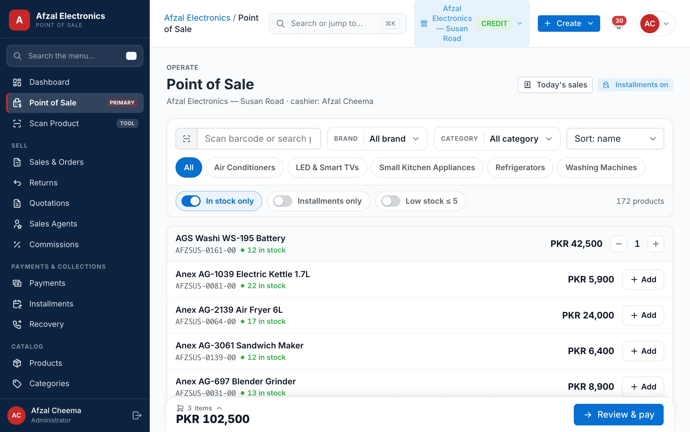Click the Commissions percent icon
This screenshot has width=690, height=432.
[17, 244]
